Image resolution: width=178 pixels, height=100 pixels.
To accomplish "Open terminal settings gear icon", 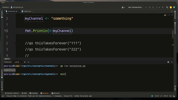I will (x=168, y=62).
